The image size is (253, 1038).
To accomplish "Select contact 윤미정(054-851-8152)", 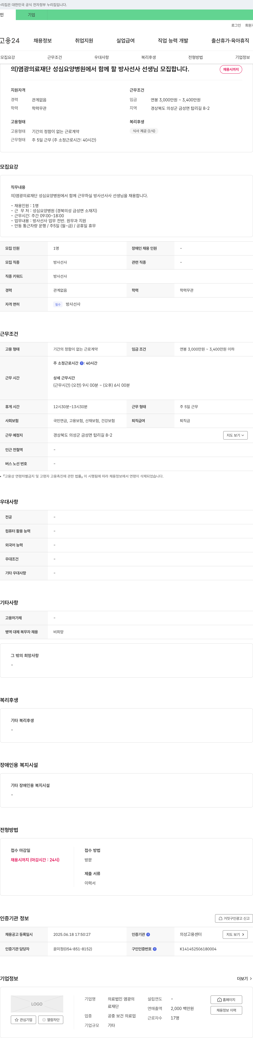I will pos(73,949).
